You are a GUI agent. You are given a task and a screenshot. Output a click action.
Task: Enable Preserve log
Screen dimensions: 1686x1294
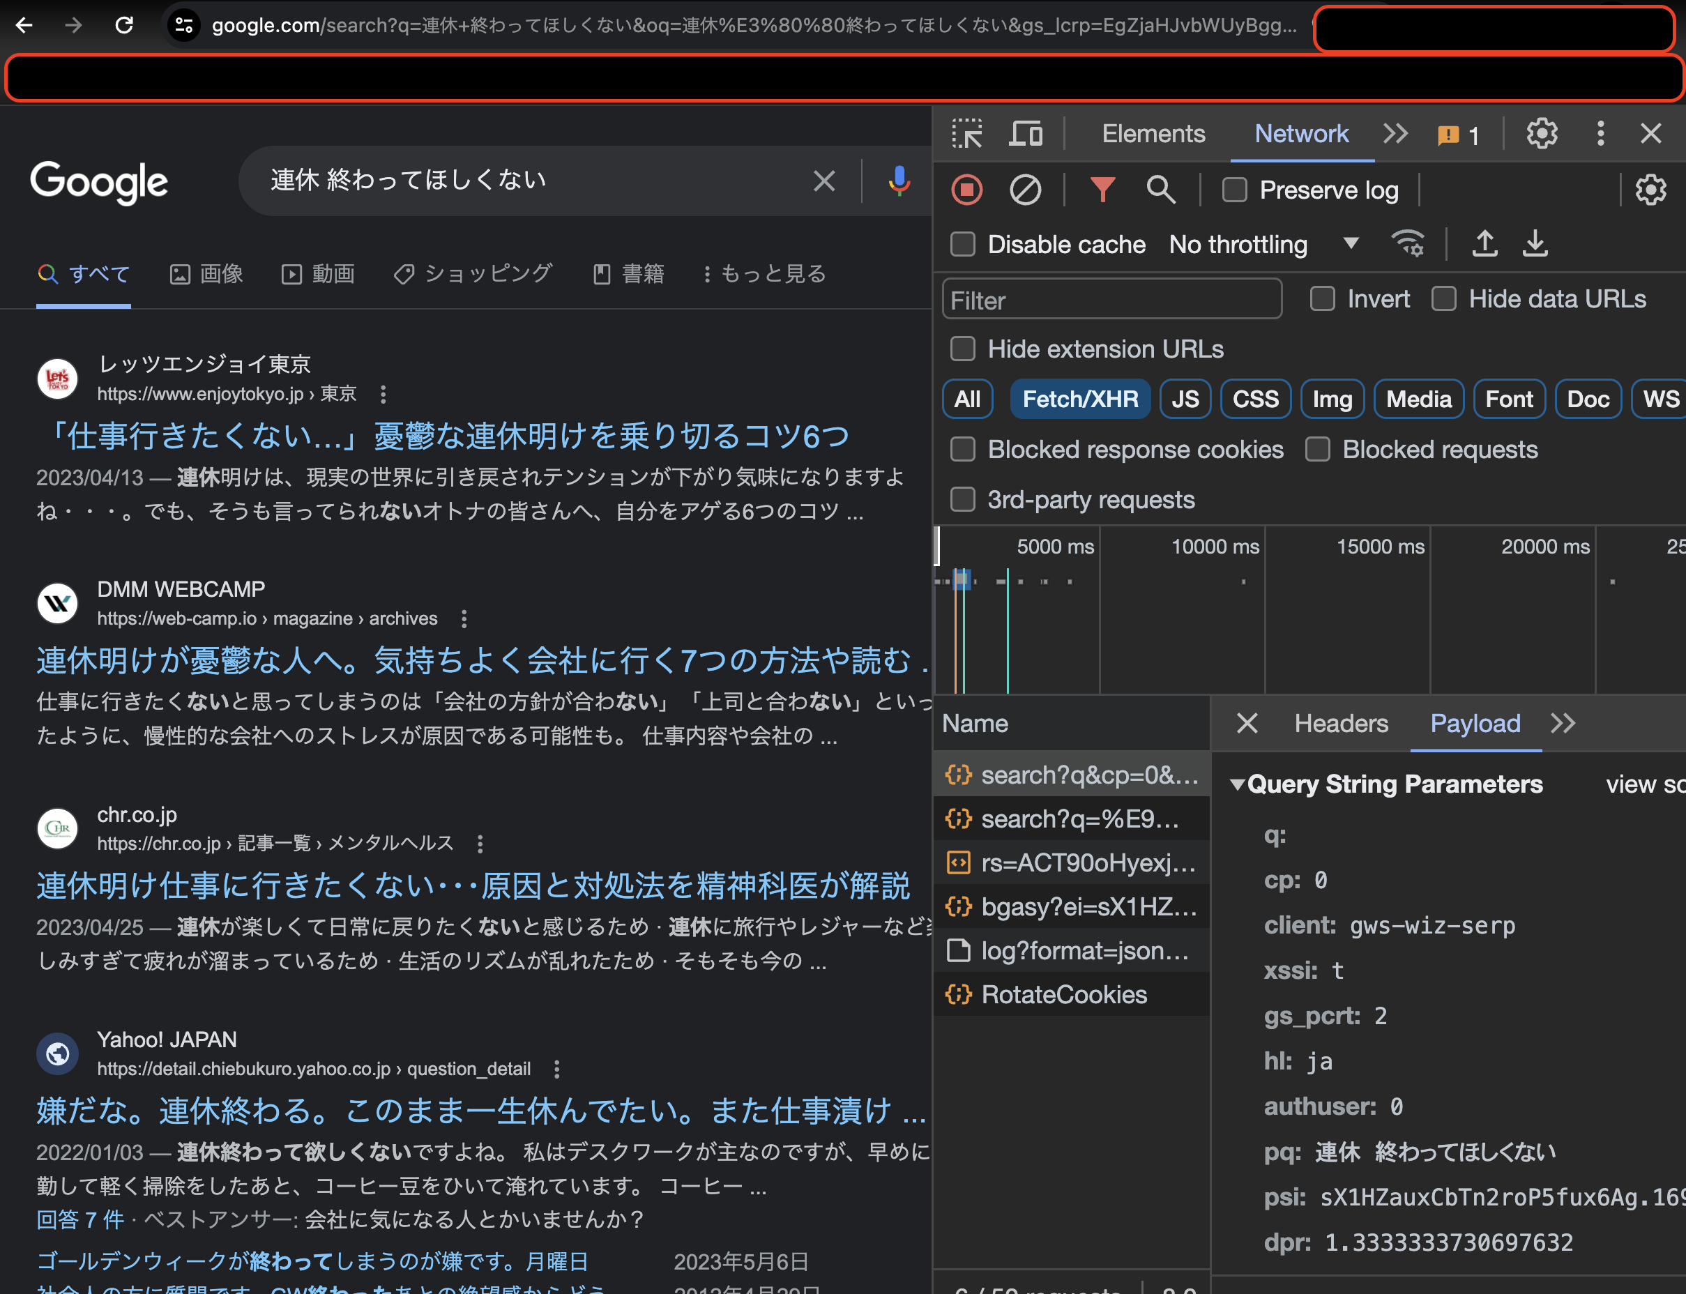pos(1234,190)
